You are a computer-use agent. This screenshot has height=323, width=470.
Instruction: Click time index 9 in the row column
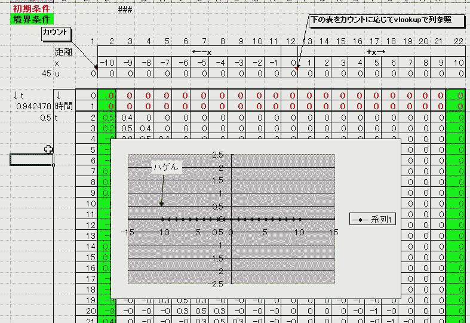[x=87, y=193]
